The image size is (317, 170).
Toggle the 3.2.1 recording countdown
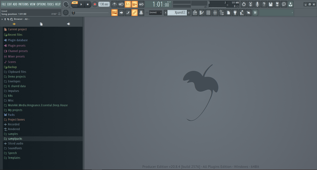(128, 4)
